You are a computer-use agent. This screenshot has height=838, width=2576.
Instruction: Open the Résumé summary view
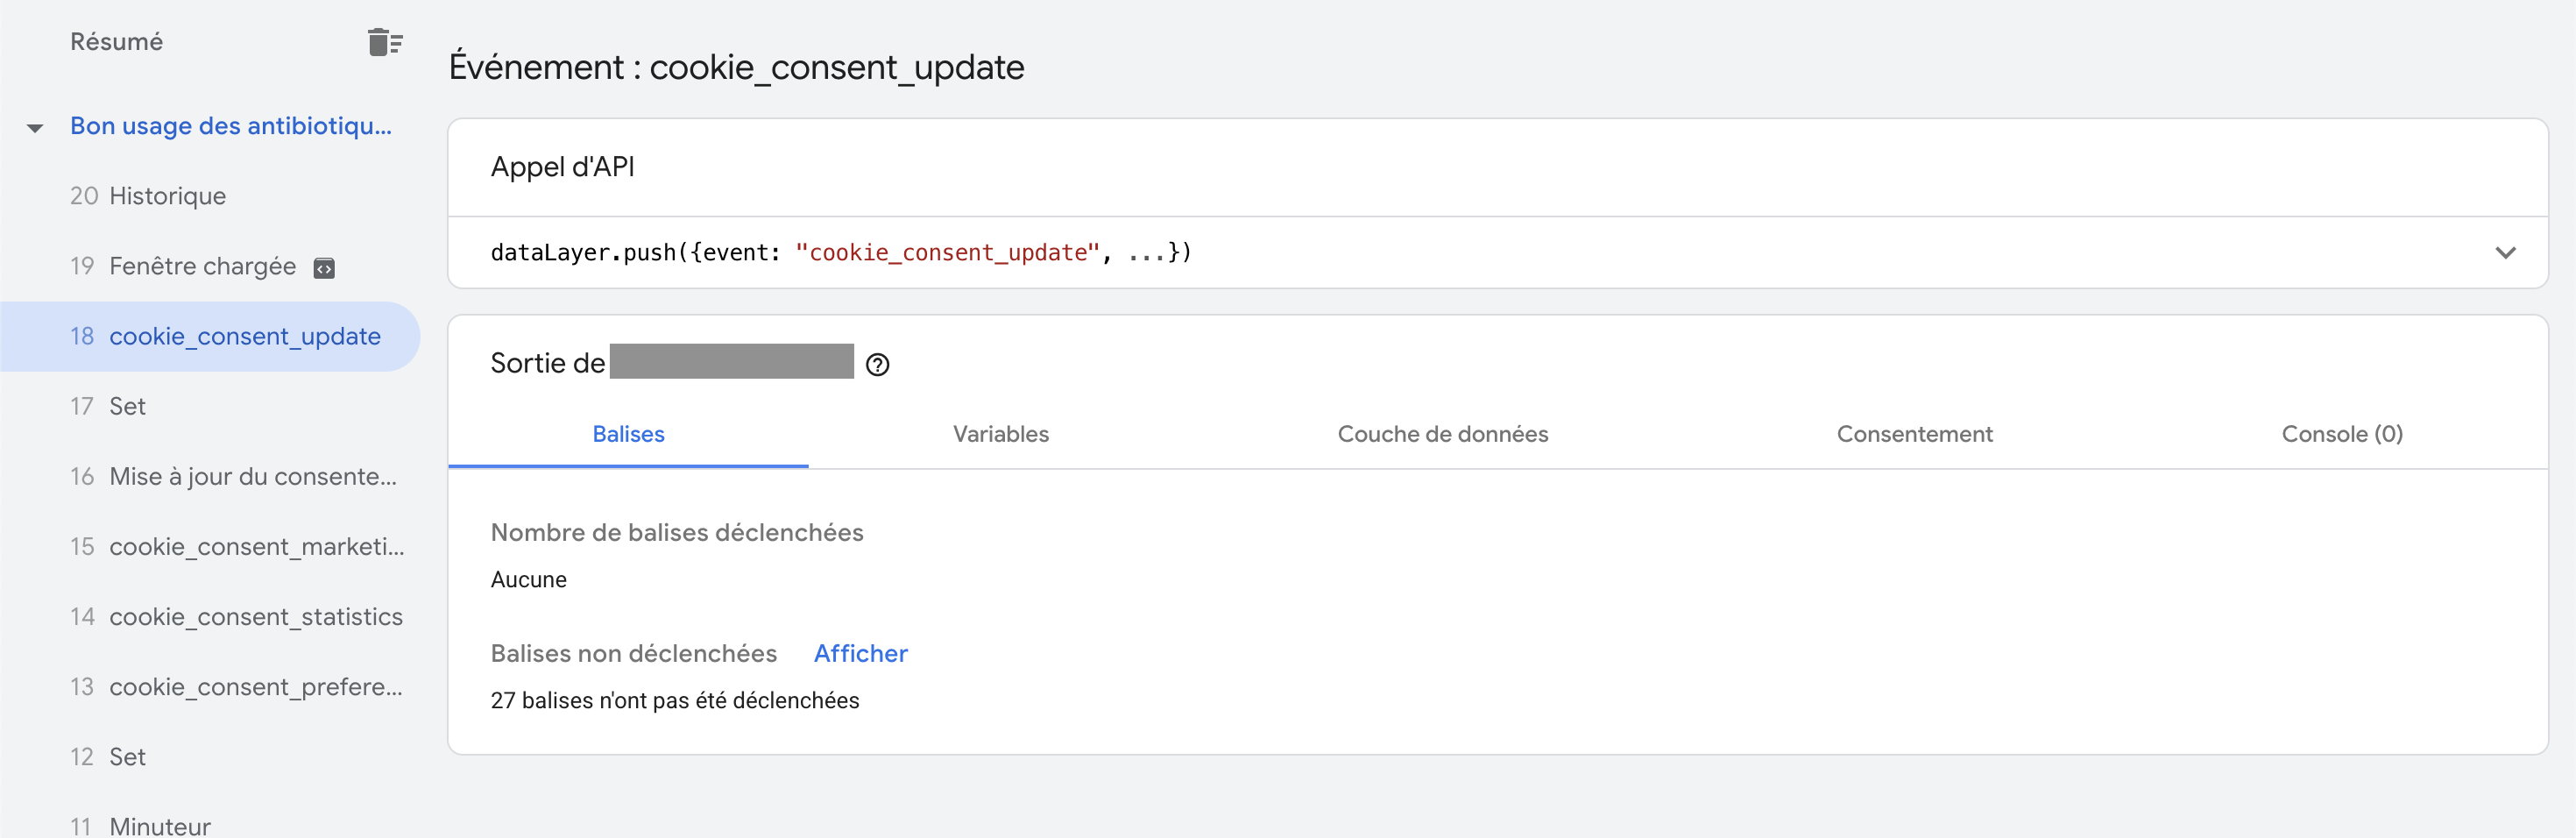[116, 42]
